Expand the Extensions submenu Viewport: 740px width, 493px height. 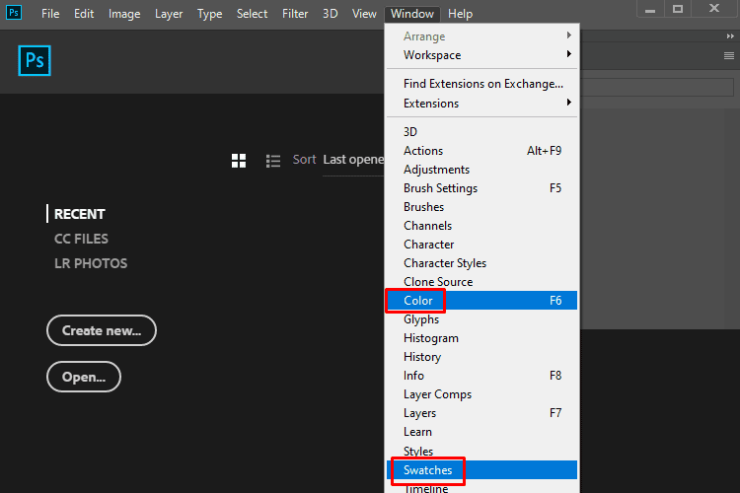tap(481, 103)
